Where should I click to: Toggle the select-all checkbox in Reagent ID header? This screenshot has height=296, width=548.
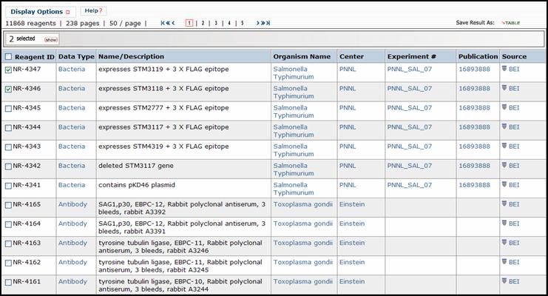[8, 57]
